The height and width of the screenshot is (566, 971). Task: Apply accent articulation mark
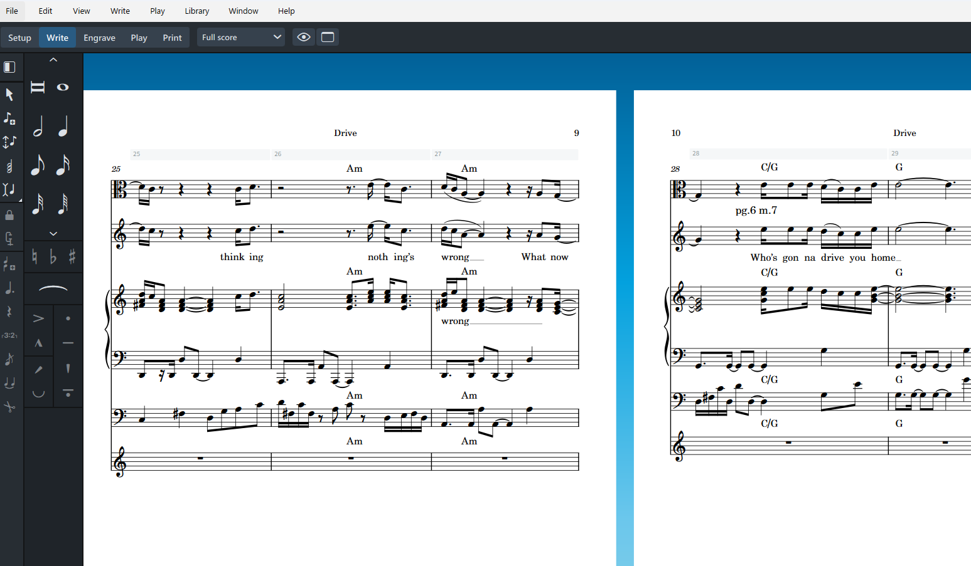point(38,318)
